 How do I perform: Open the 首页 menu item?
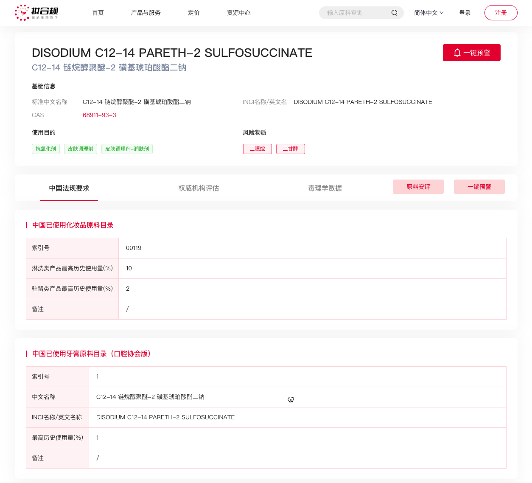pos(98,13)
